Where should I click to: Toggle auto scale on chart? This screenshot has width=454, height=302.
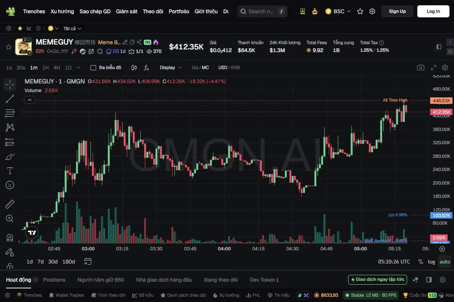coord(445,262)
